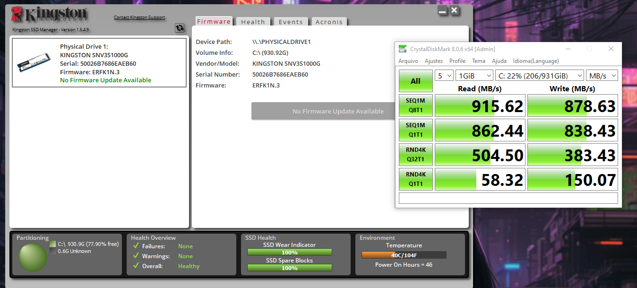
Task: Click the 0.6G Unknown partition label
Action: [74, 251]
